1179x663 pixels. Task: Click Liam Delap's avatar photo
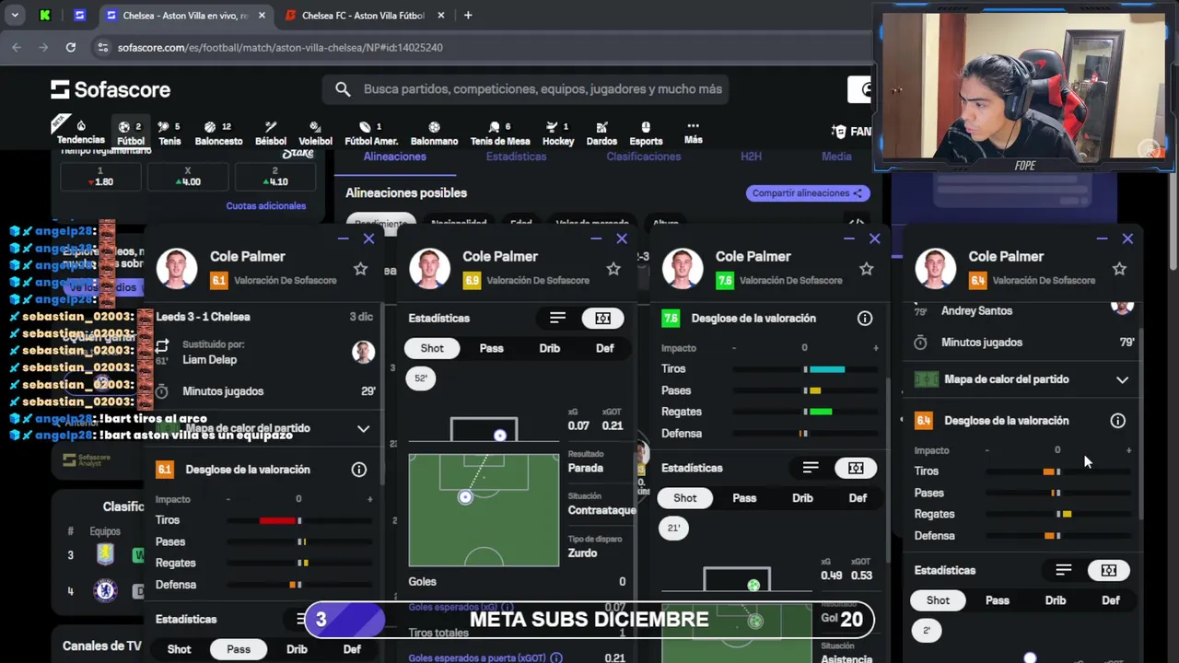point(363,352)
